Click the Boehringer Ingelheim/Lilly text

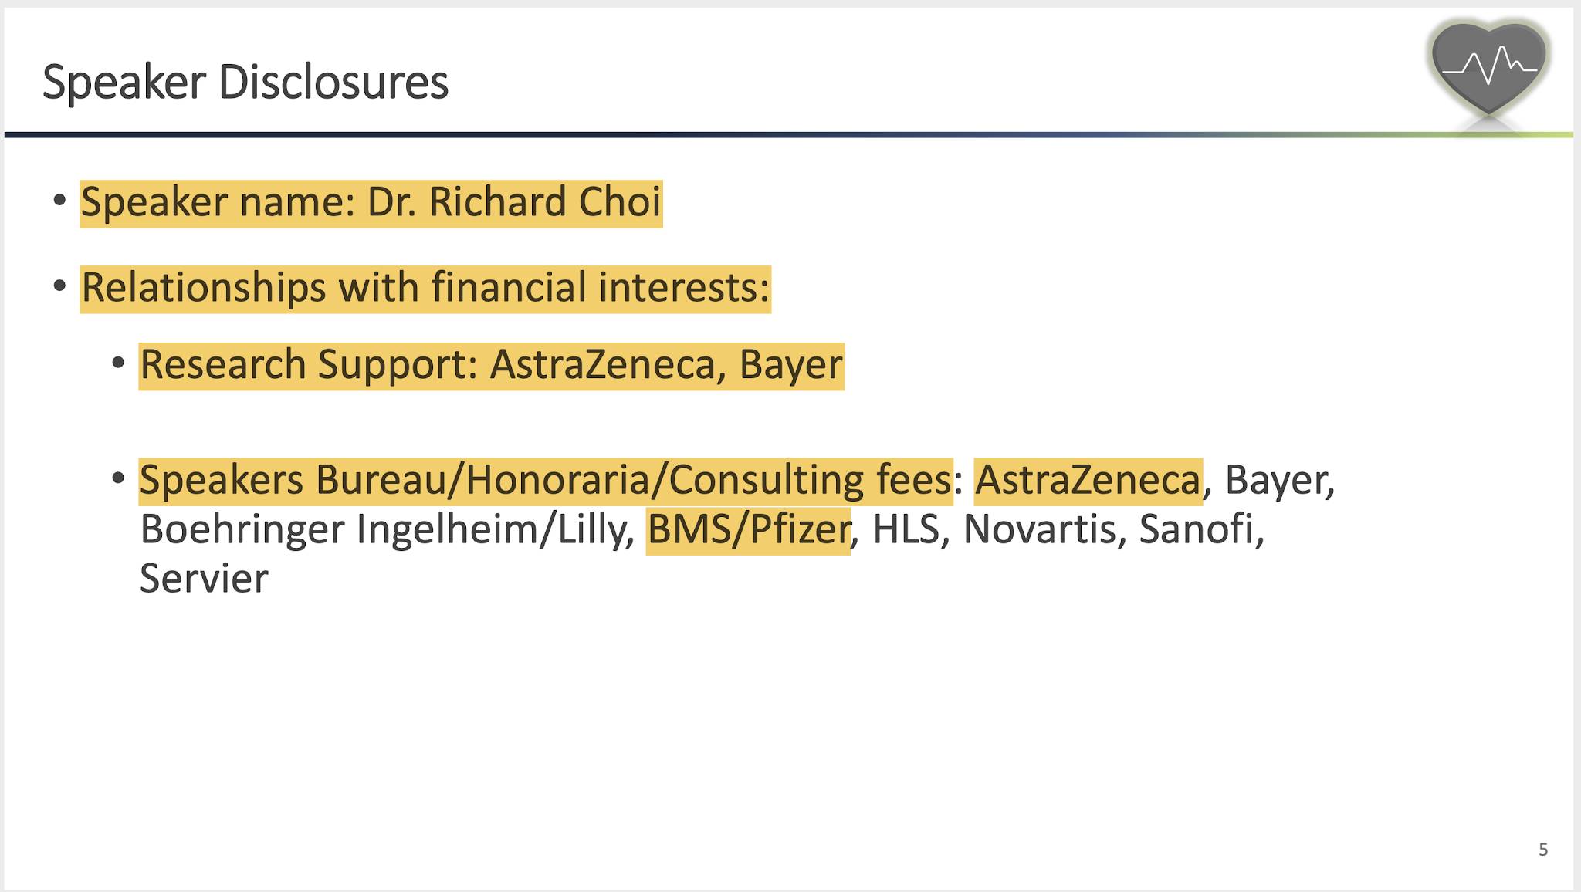(x=387, y=531)
